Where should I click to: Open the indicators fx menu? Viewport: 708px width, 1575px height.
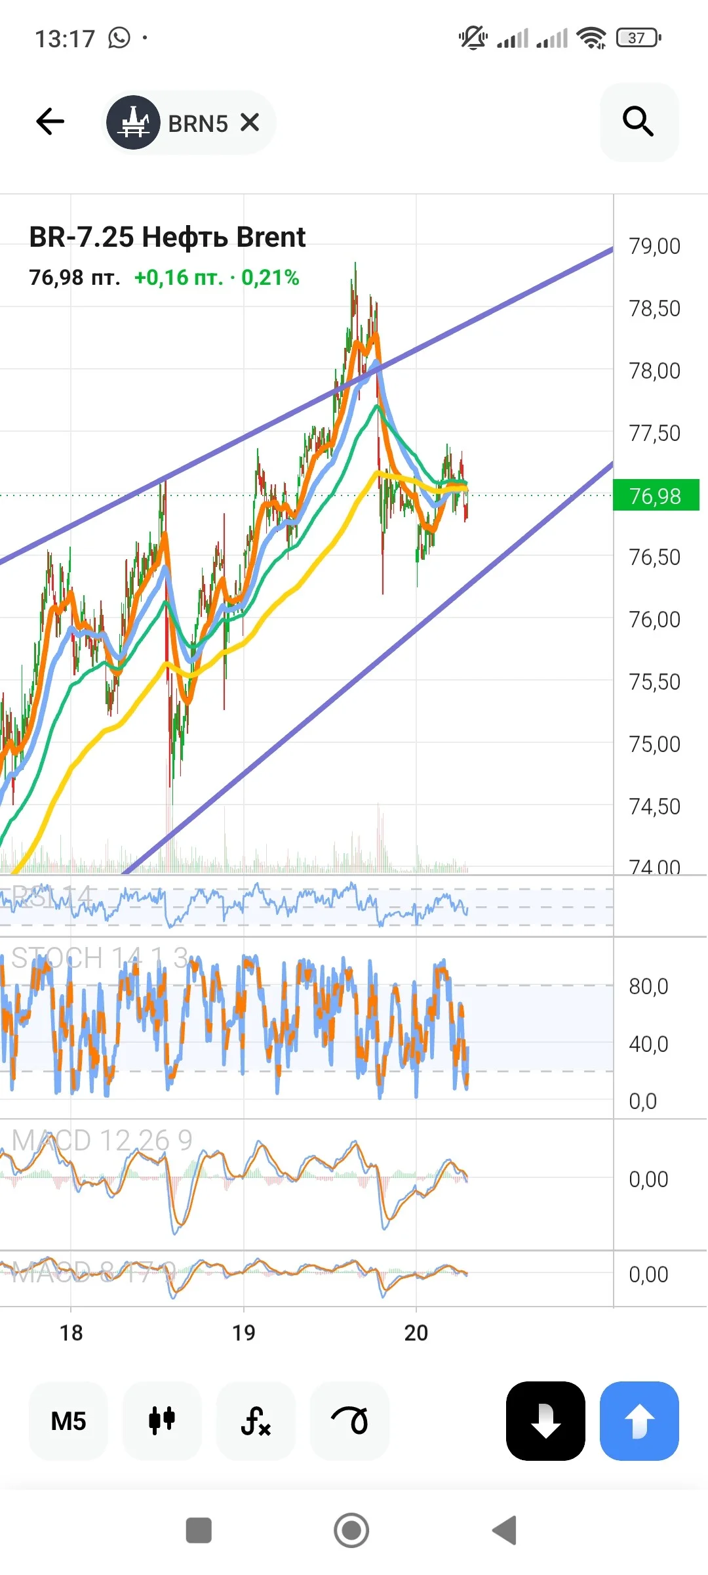coord(256,1421)
